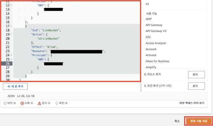Click the "Resource" key on line 23
This screenshot has width=213, height=126.
39,51
